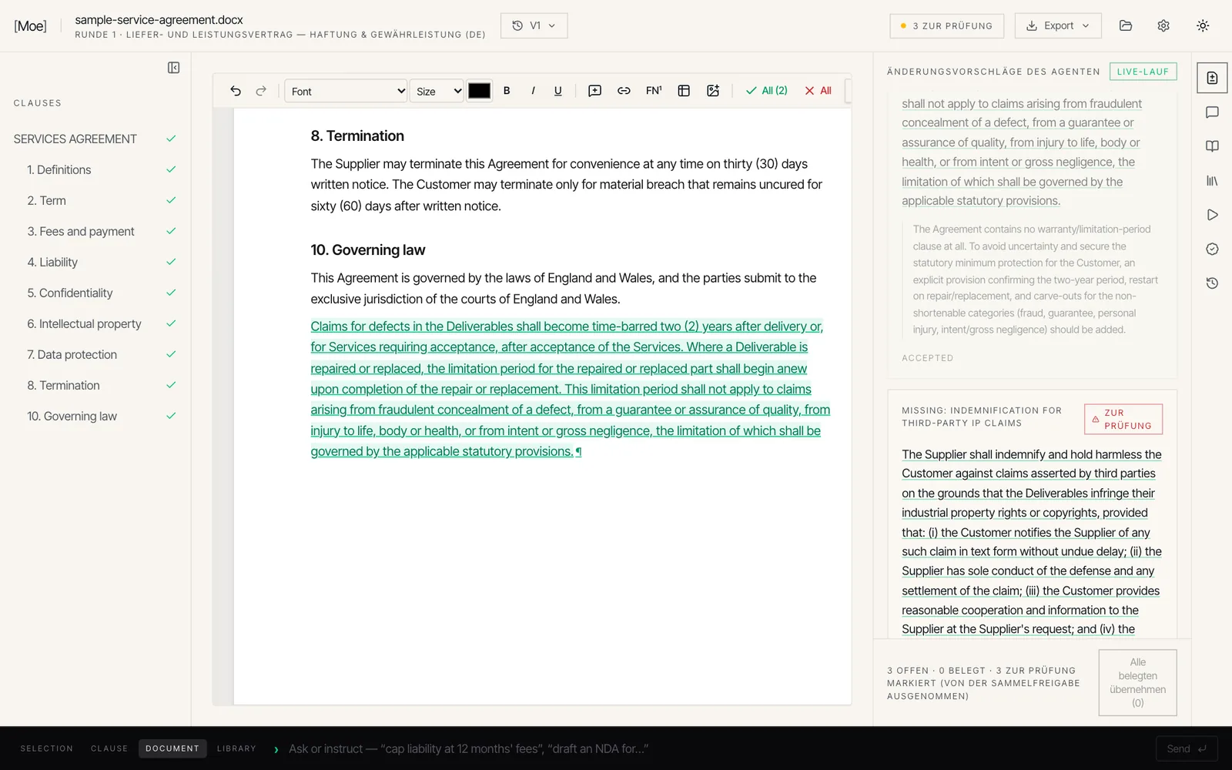Insert a comment via toolbar icon
The image size is (1232, 770).
click(594, 91)
